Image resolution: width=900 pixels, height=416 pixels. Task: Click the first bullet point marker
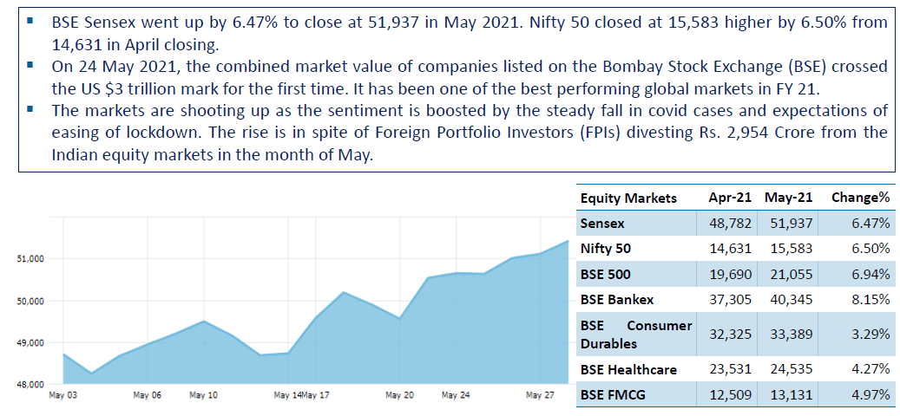point(30,20)
